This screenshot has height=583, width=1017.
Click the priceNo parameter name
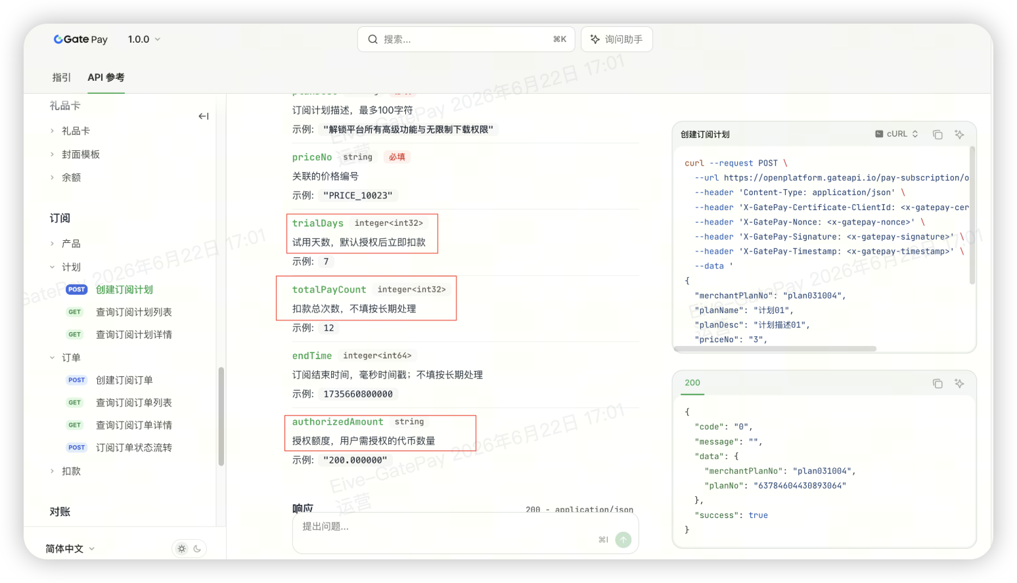click(x=312, y=158)
